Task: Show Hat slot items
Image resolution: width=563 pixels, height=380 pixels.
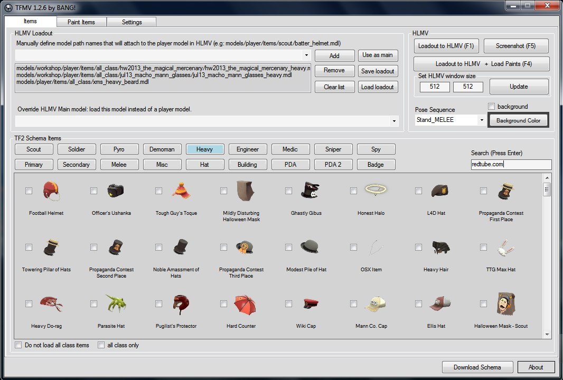Action: (x=205, y=164)
